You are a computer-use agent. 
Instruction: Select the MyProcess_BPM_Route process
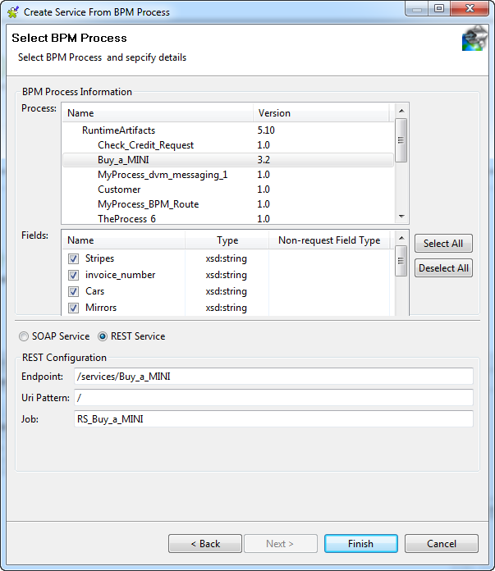pos(149,204)
